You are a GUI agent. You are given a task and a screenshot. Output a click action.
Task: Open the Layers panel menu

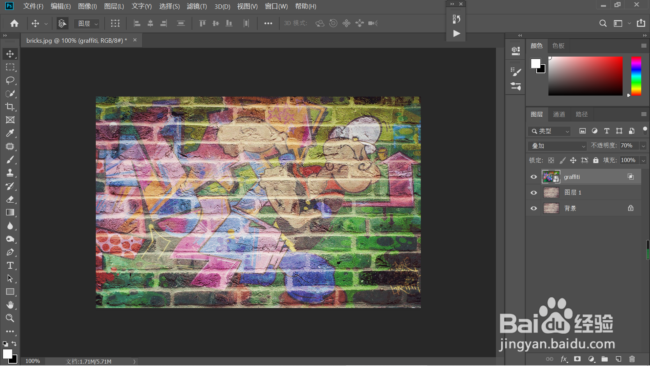point(644,115)
